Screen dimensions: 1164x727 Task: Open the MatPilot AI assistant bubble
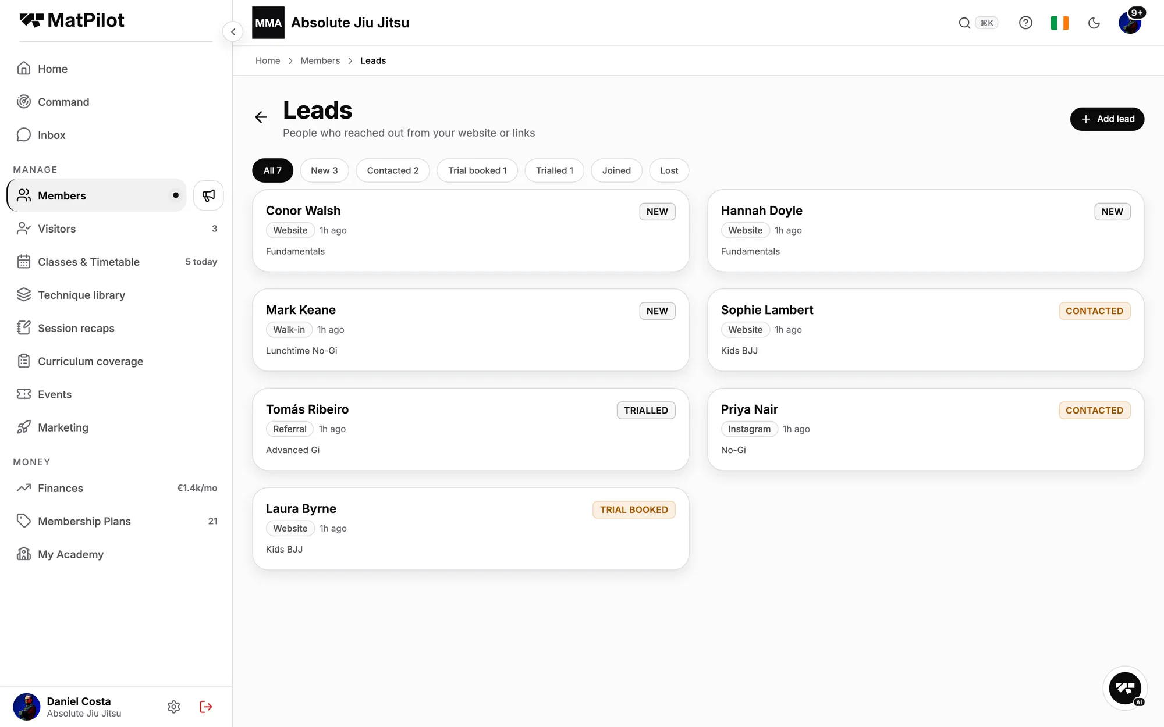coord(1125,688)
